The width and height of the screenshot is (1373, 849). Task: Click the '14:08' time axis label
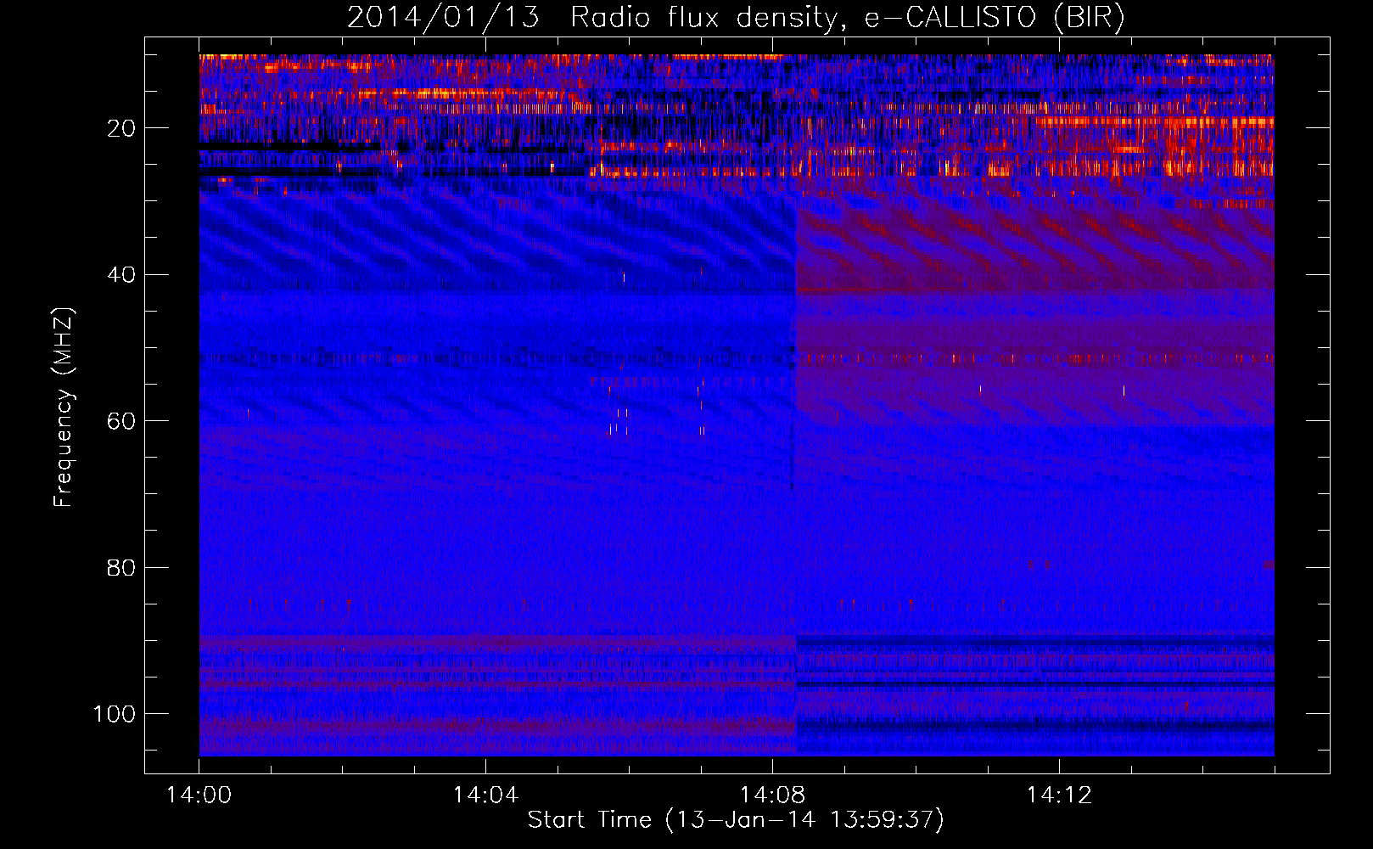pyautogui.click(x=772, y=796)
